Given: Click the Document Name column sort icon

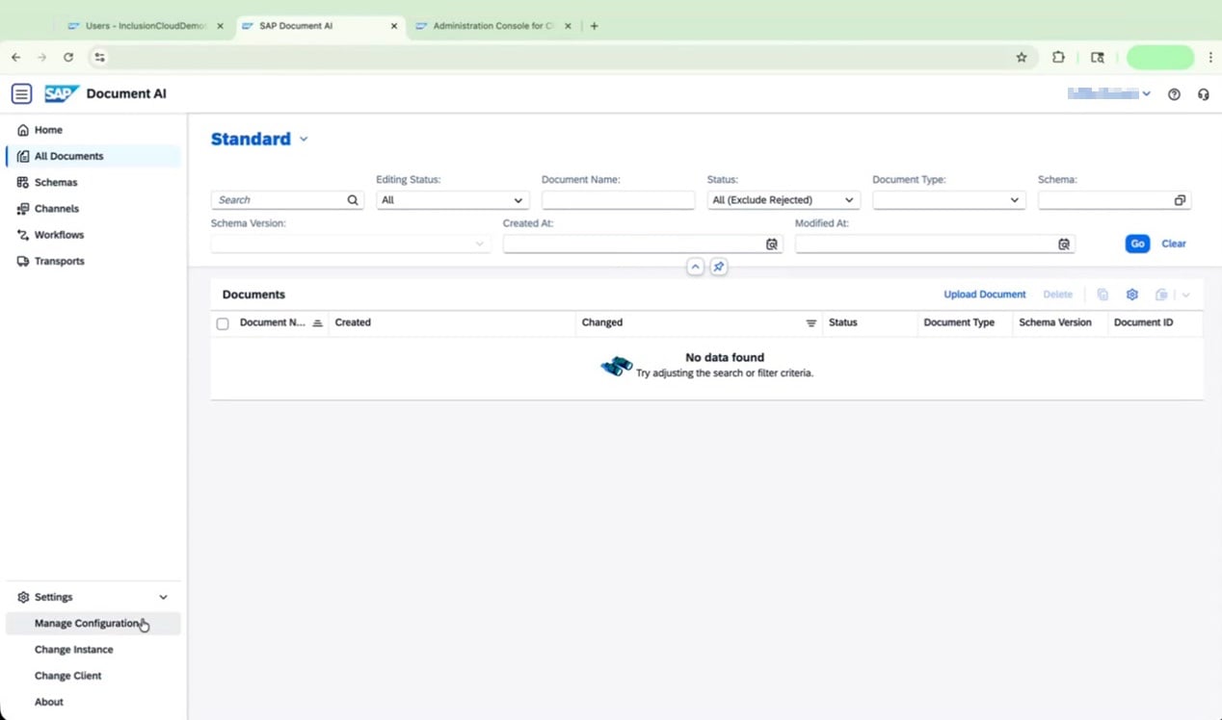Looking at the screenshot, I should point(317,323).
